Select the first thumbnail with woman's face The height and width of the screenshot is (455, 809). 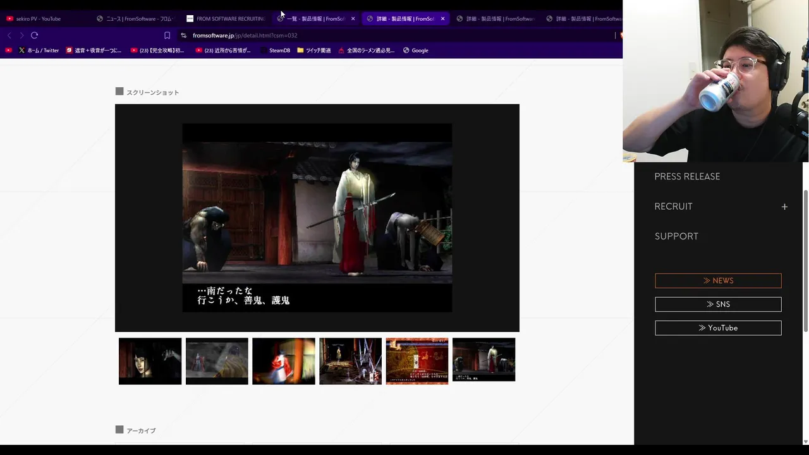click(x=150, y=361)
